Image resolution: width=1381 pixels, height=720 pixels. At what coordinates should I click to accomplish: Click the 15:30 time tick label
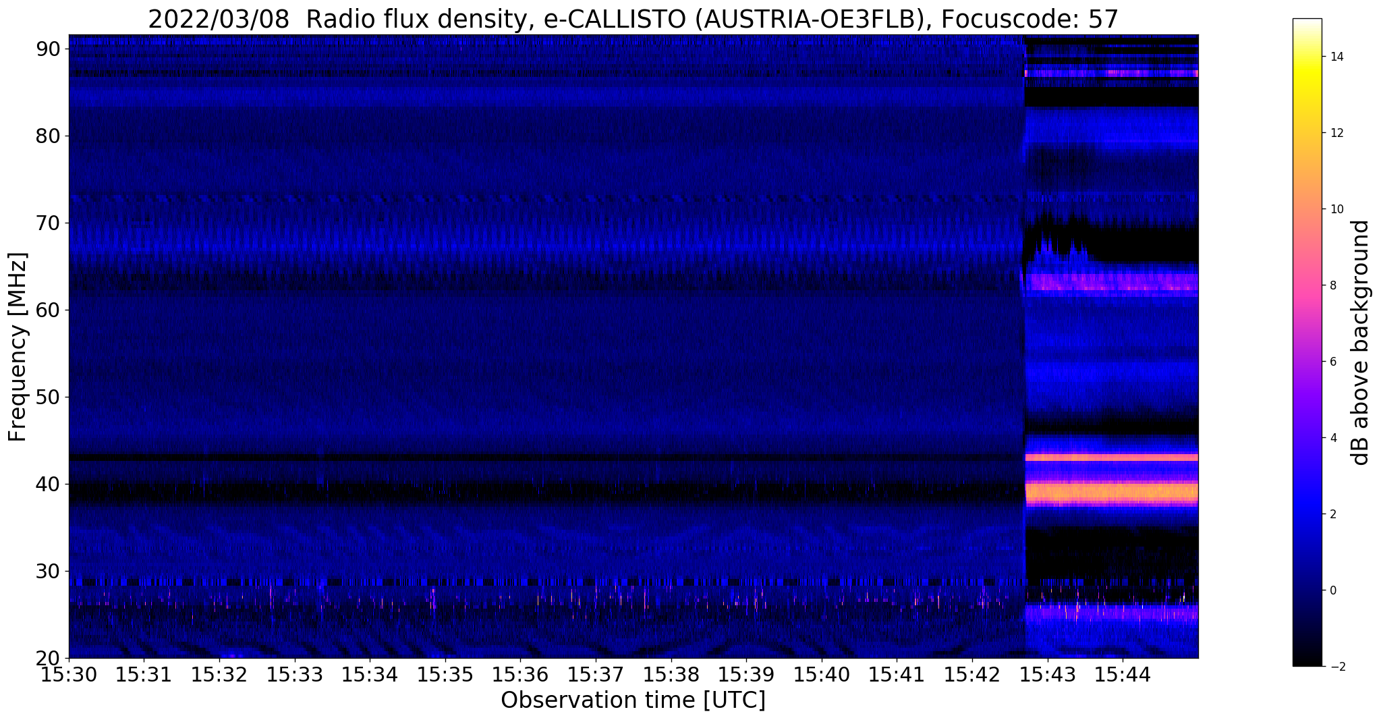(69, 675)
